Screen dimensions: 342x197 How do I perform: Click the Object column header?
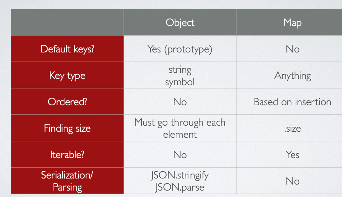tap(180, 22)
